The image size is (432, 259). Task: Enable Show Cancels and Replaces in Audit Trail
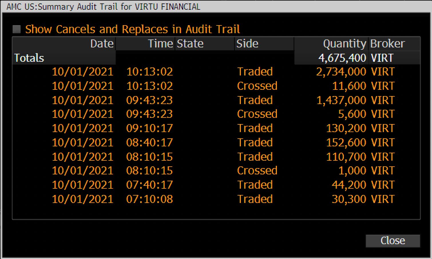tap(17, 29)
